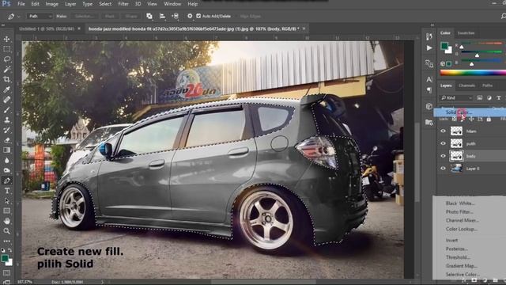Select the Zoom tool
506x285 pixels.
coord(7,230)
